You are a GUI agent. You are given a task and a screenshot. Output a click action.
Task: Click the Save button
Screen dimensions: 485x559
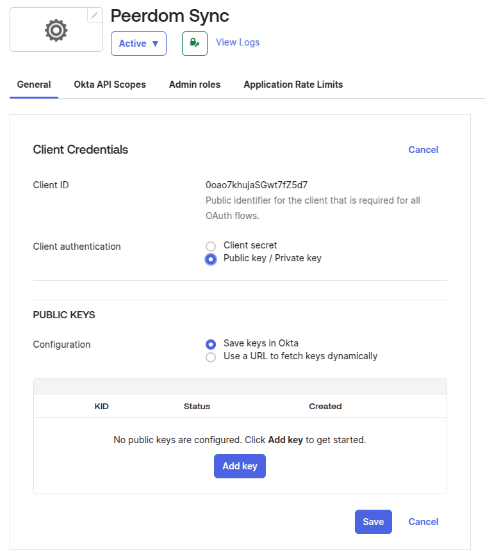tap(373, 522)
